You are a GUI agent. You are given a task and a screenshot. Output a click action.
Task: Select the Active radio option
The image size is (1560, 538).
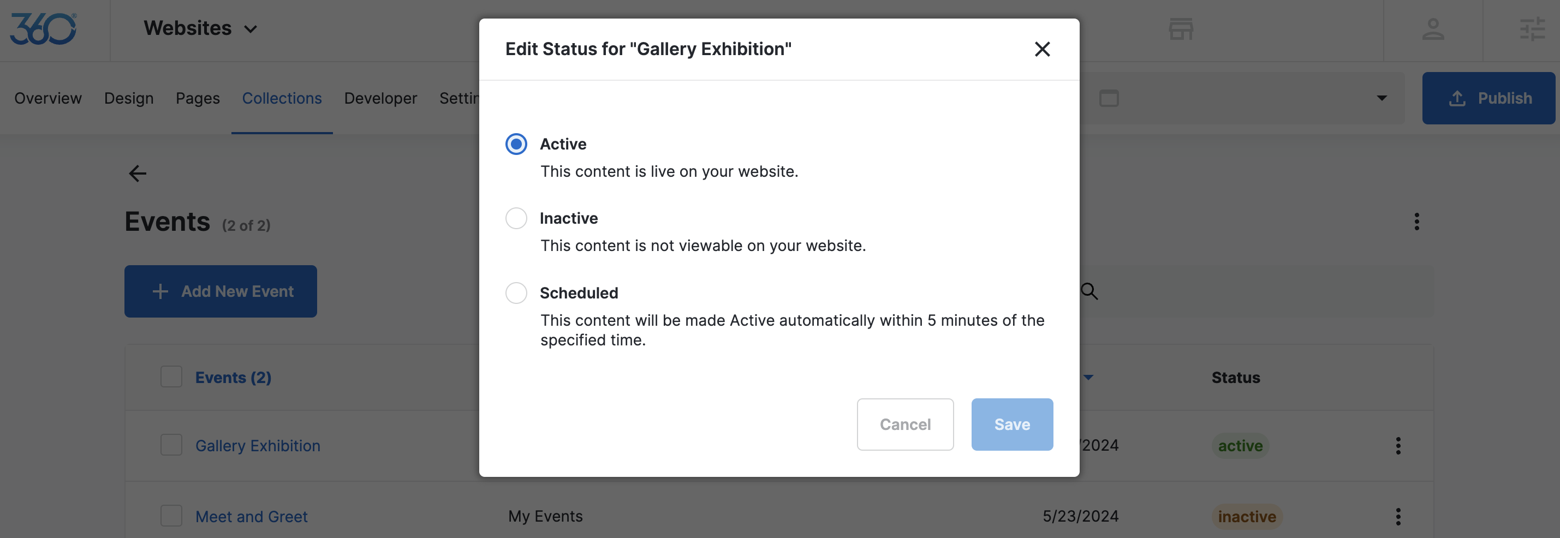pos(516,144)
